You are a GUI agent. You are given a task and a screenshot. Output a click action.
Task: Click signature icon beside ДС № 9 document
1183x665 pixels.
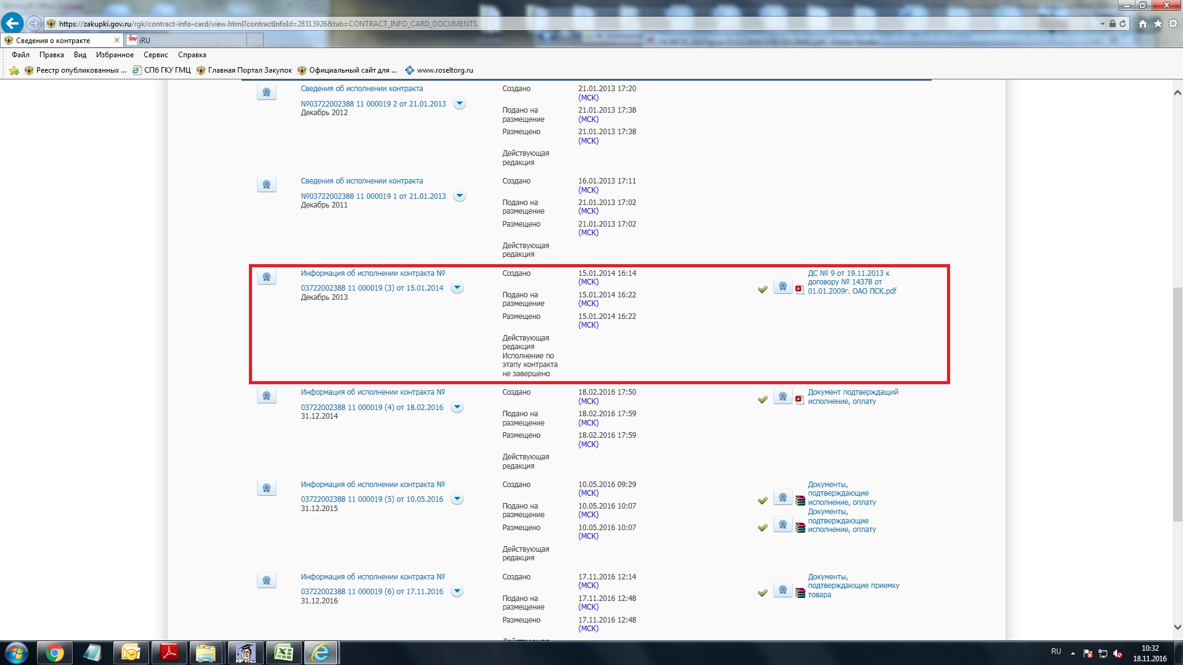click(x=783, y=286)
